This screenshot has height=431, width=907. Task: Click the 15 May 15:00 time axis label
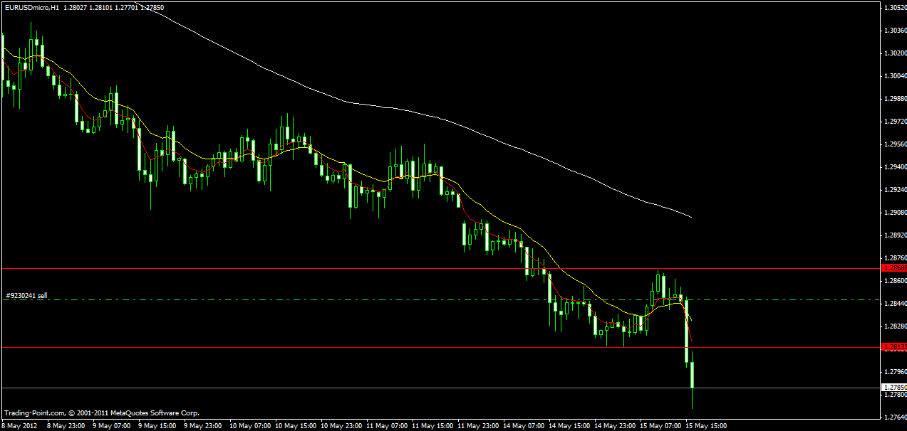pos(706,425)
